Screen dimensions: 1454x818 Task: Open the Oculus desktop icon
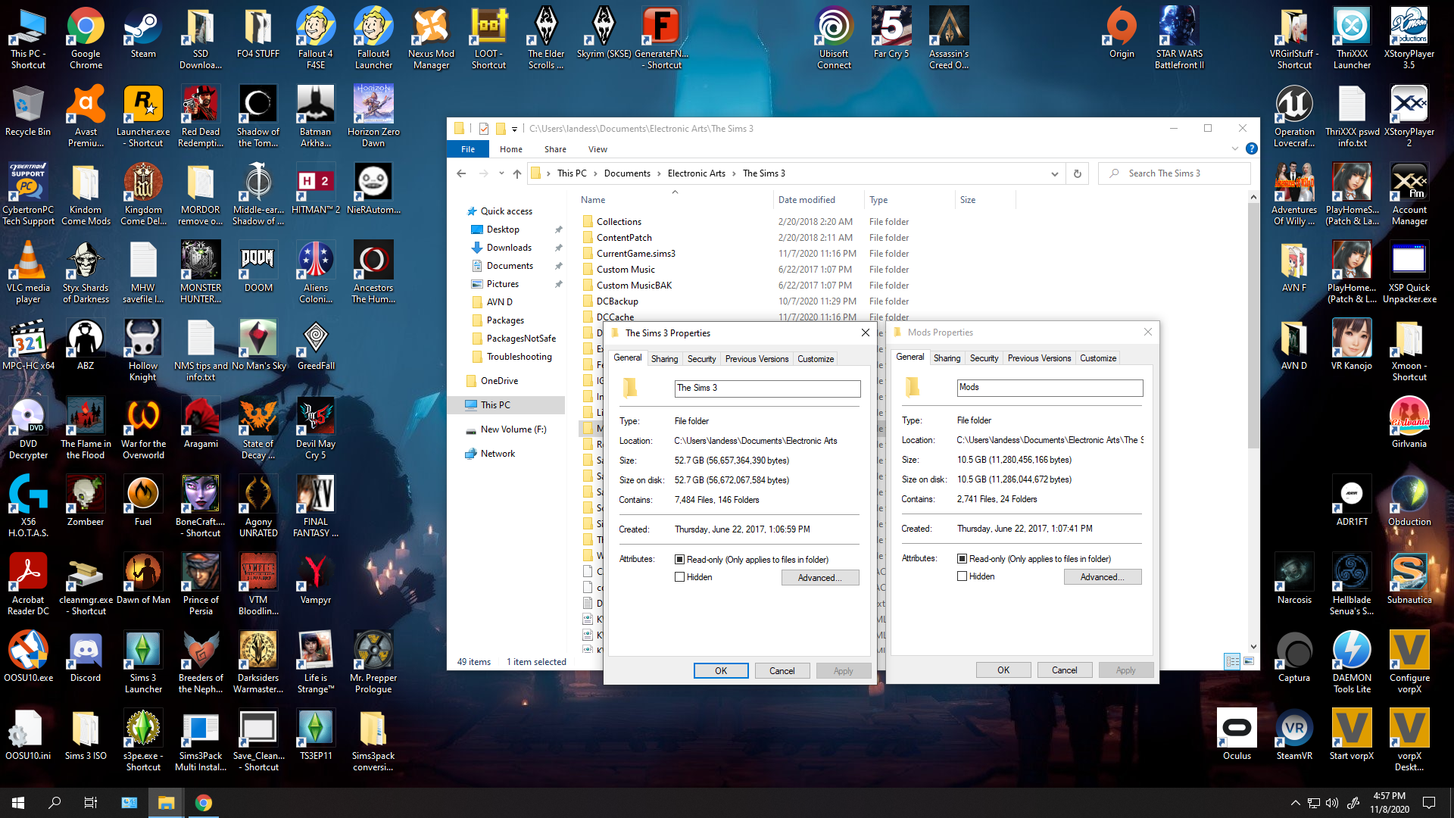1237,735
